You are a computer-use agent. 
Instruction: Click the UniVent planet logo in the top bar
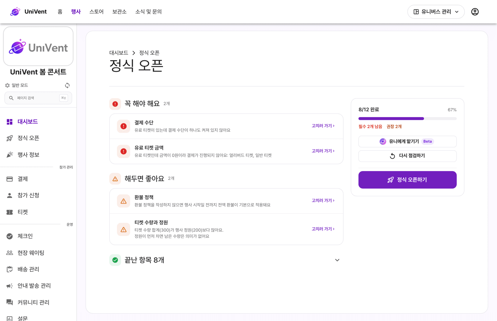[15, 12]
